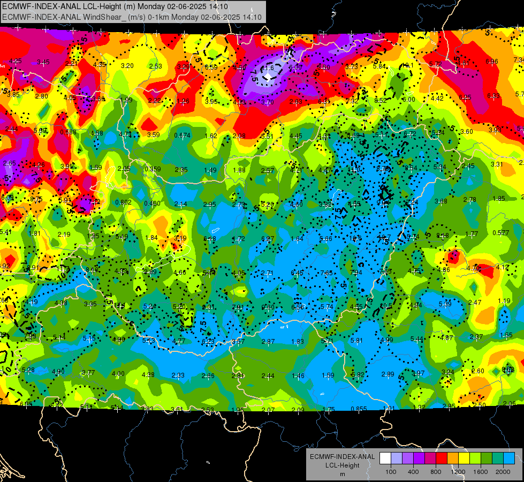The image size is (524, 482).
Task: Click the wind shear value '3.20'
Action: click(127, 66)
